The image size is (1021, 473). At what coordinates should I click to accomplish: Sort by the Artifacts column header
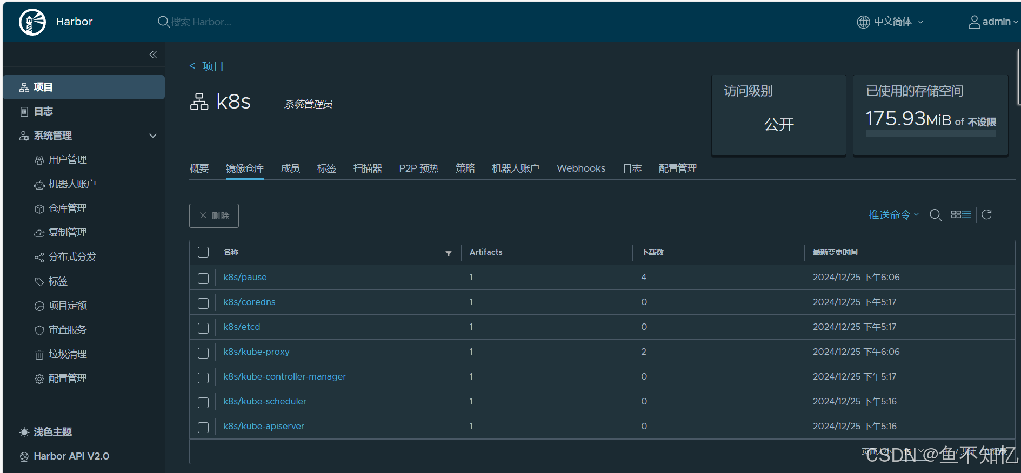tap(486, 252)
